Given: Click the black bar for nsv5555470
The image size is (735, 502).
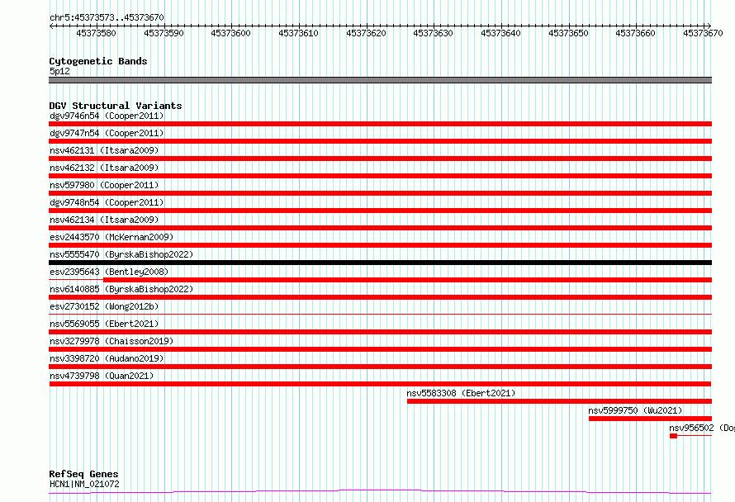Looking at the screenshot, I should click(x=380, y=263).
